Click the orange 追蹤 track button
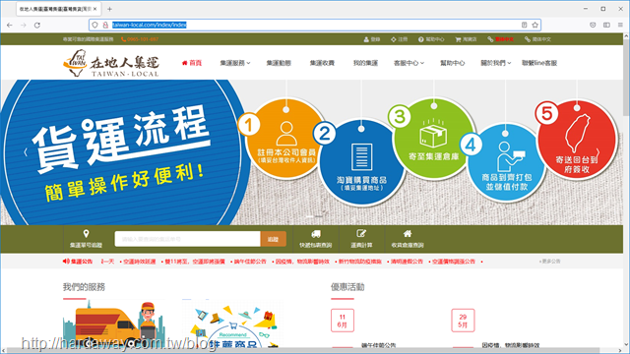Screen dimensions: 630x354 click(274, 239)
